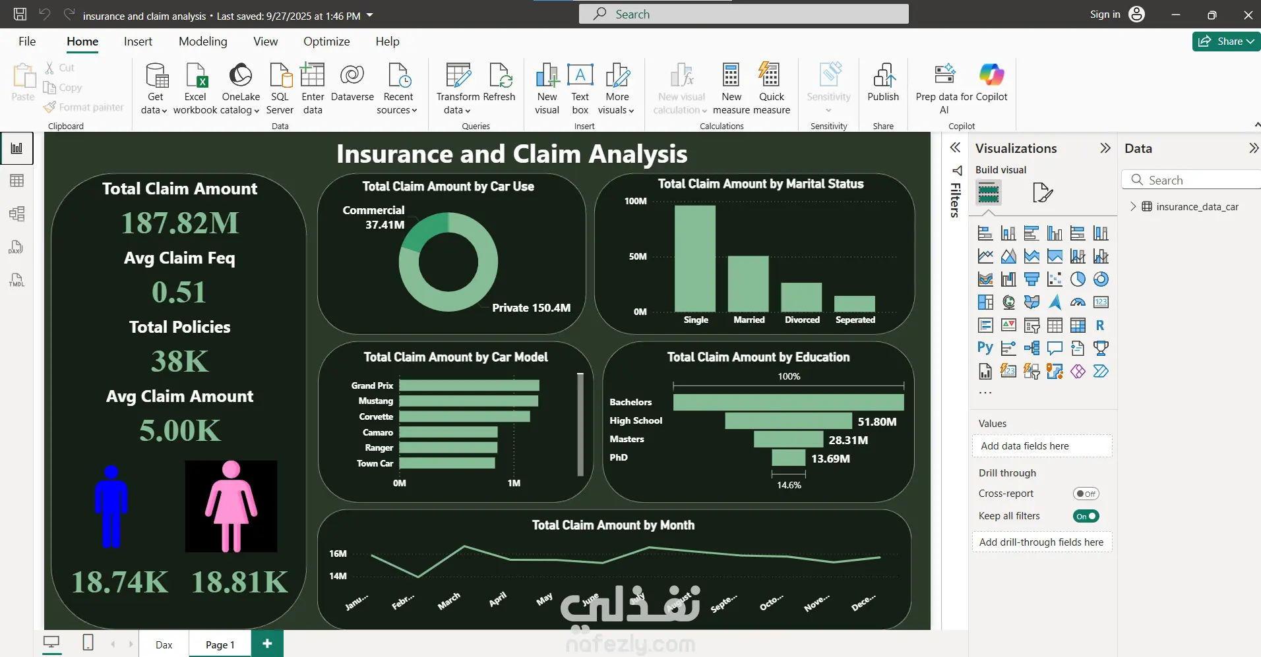Expand the Filters pane

pos(955,148)
